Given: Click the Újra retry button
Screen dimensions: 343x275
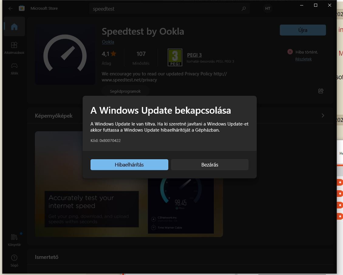Looking at the screenshot, I should pyautogui.click(x=303, y=30).
